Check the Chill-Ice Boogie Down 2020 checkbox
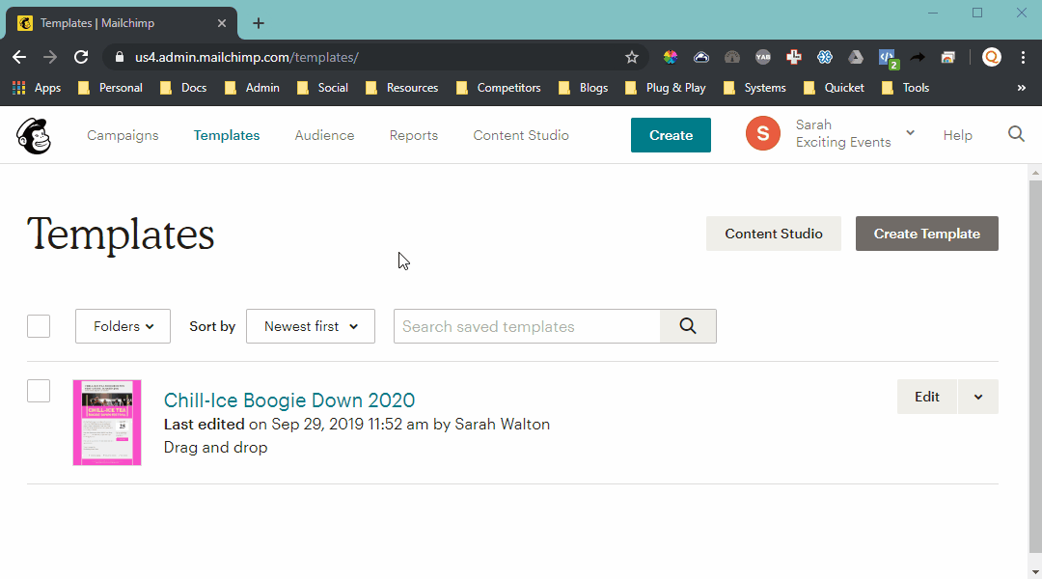Screen dimensions: 1042x579 (x=39, y=391)
